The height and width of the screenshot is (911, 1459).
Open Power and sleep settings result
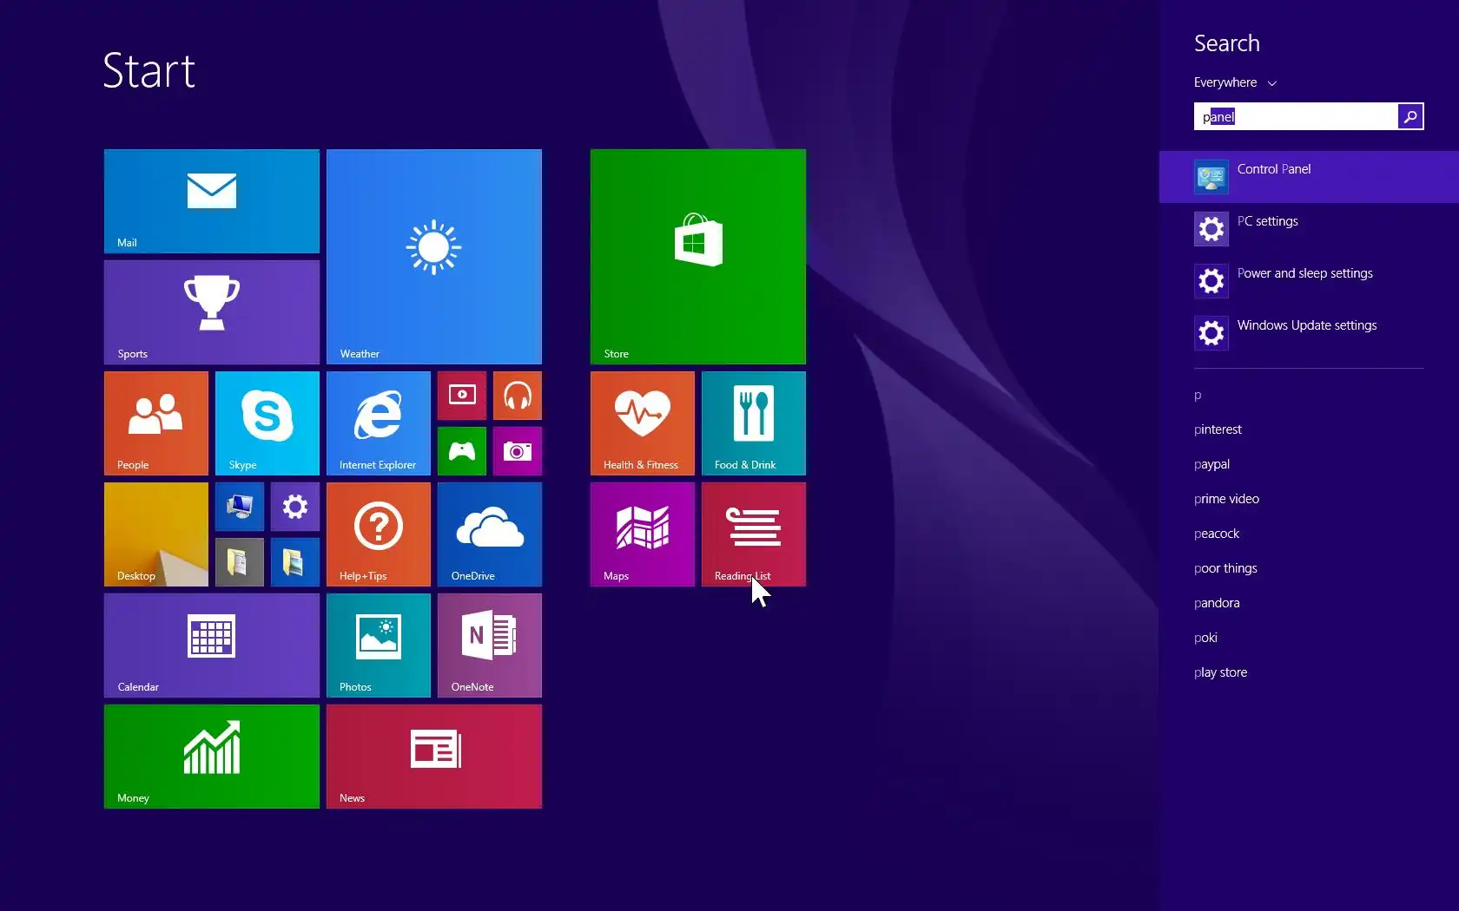1309,281
